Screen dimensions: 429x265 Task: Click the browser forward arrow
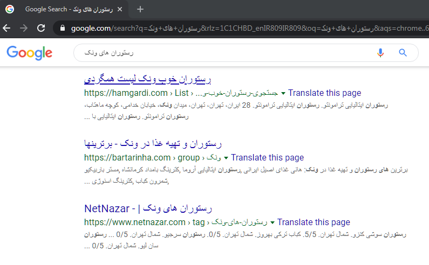[24, 28]
